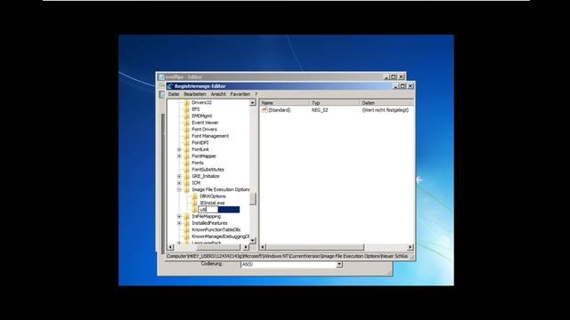The height and width of the screenshot is (320, 570).
Task: Select the KnownFunctionTableDlls folder icon
Action: [186, 229]
